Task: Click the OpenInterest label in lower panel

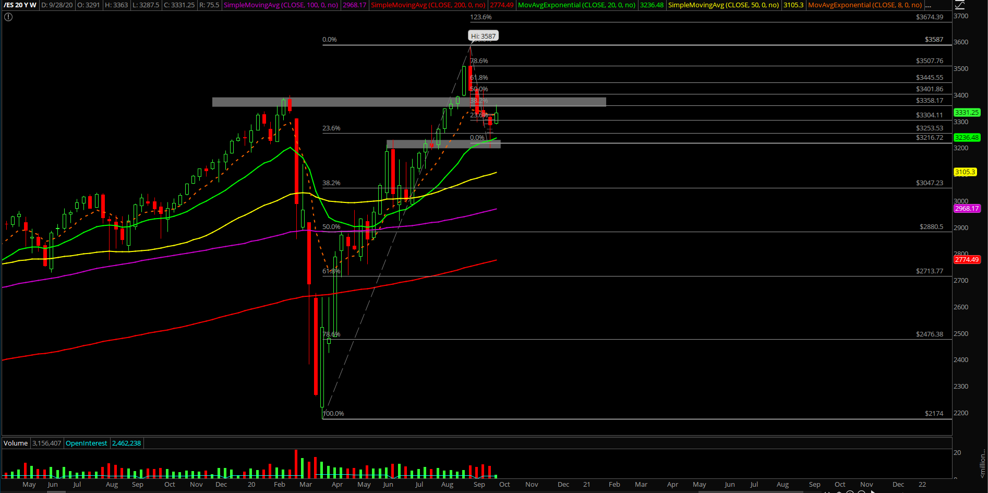Action: (x=86, y=443)
